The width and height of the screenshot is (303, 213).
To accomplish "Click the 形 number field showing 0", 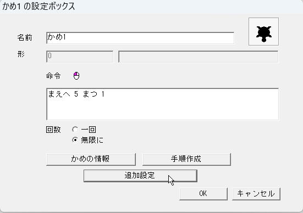I will pos(80,57).
